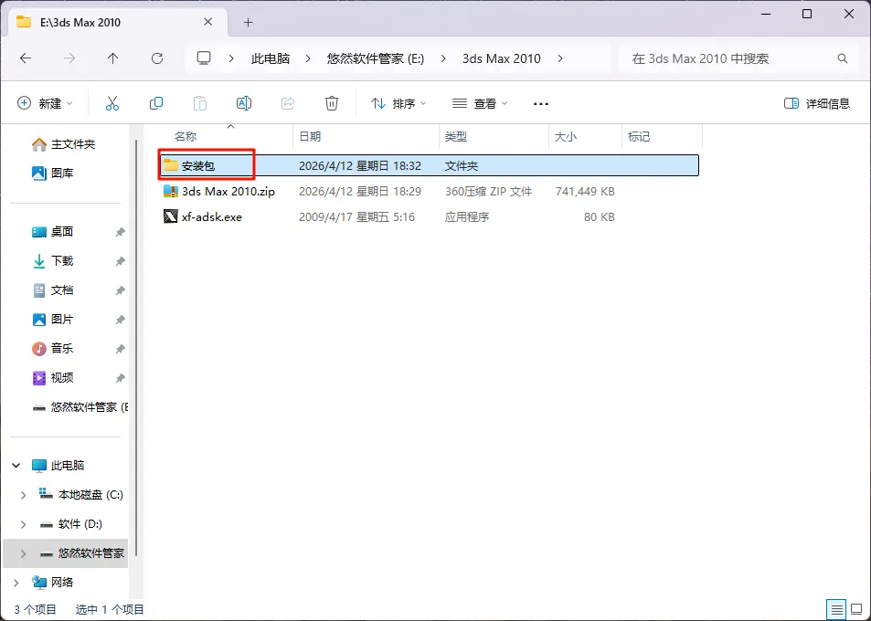The width and height of the screenshot is (871, 621).
Task: Click the navigation pane scrollbar
Action: pos(136,347)
